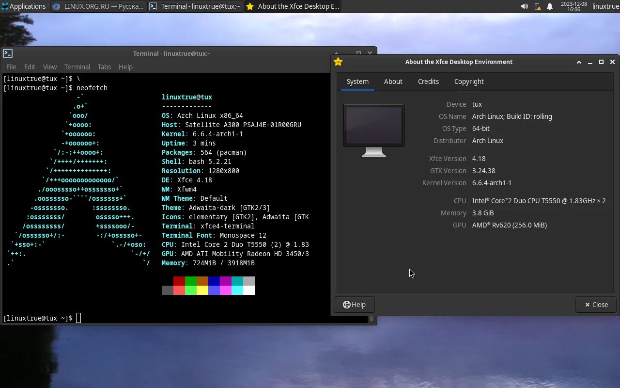This screenshot has width=620, height=388.
Task: Open the View menu in Terminal
Action: (50, 67)
